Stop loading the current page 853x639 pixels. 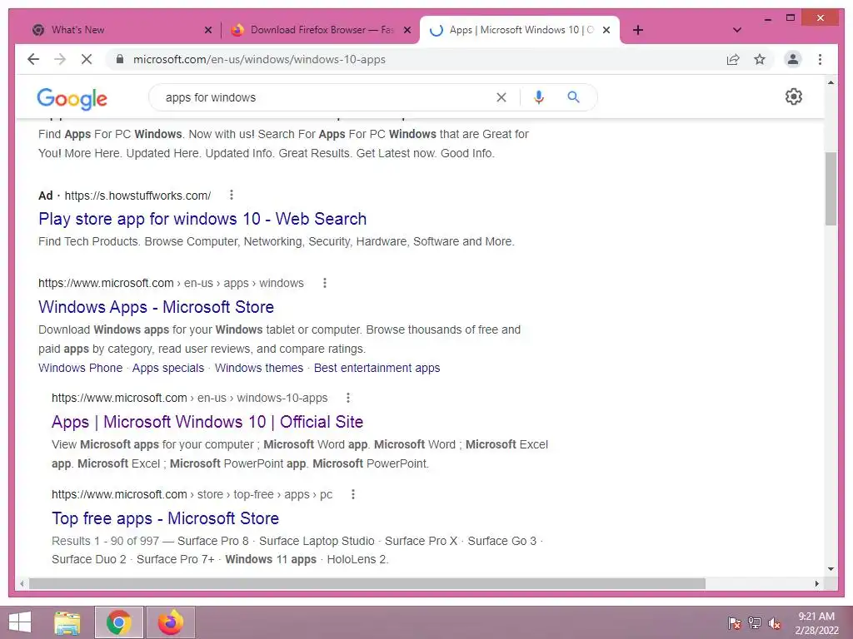tap(87, 59)
